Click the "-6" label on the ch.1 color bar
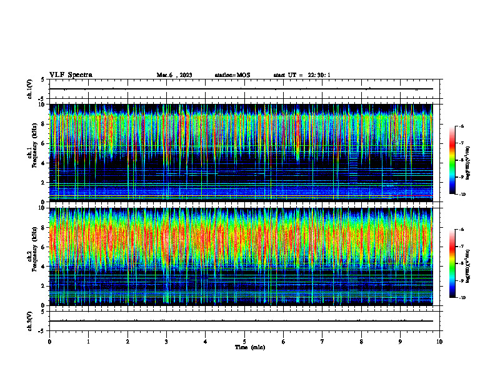This screenshot has height=383, width=495. (461, 126)
